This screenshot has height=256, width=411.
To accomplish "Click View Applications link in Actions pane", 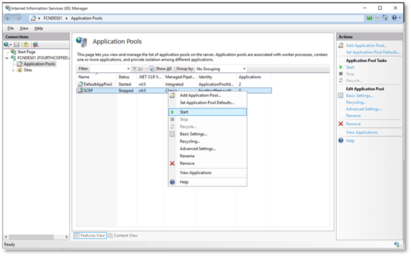I will [362, 133].
